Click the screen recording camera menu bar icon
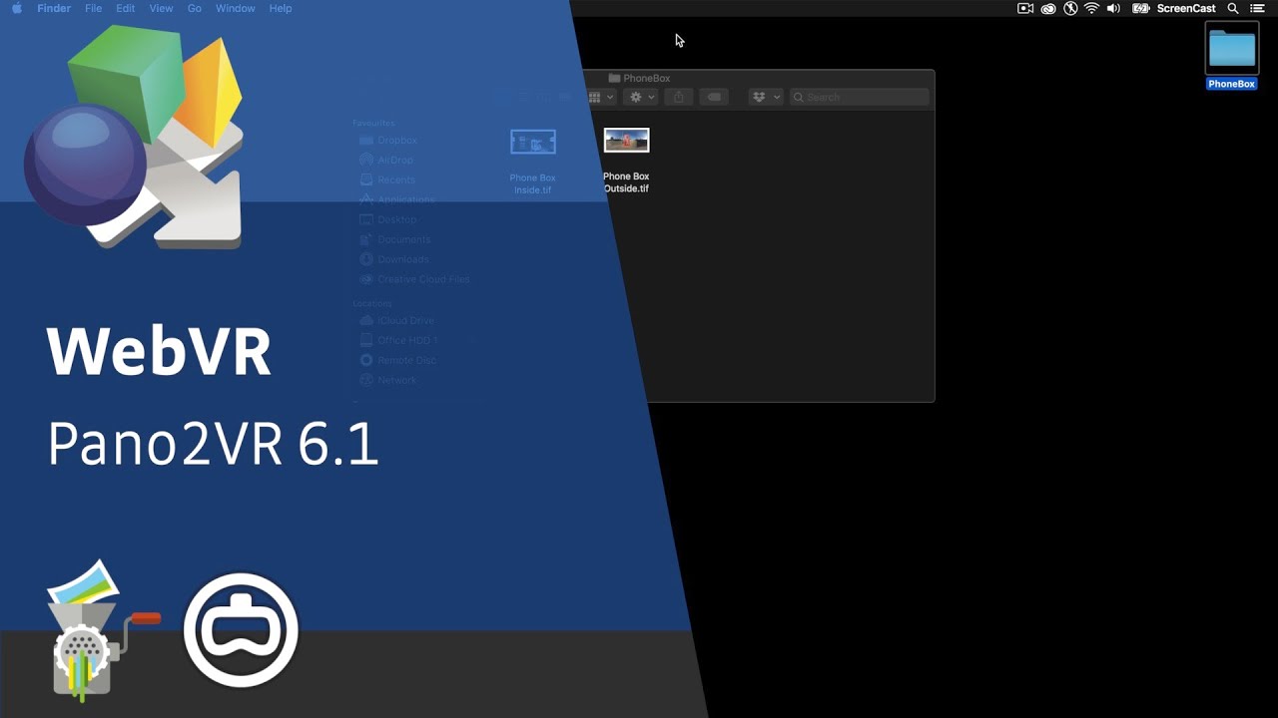The image size is (1278, 718). point(1025,8)
